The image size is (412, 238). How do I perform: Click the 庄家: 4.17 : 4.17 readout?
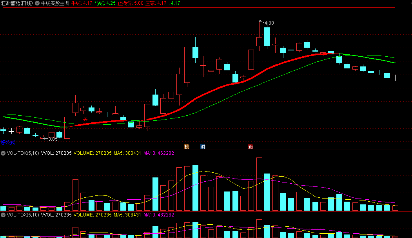163,3
